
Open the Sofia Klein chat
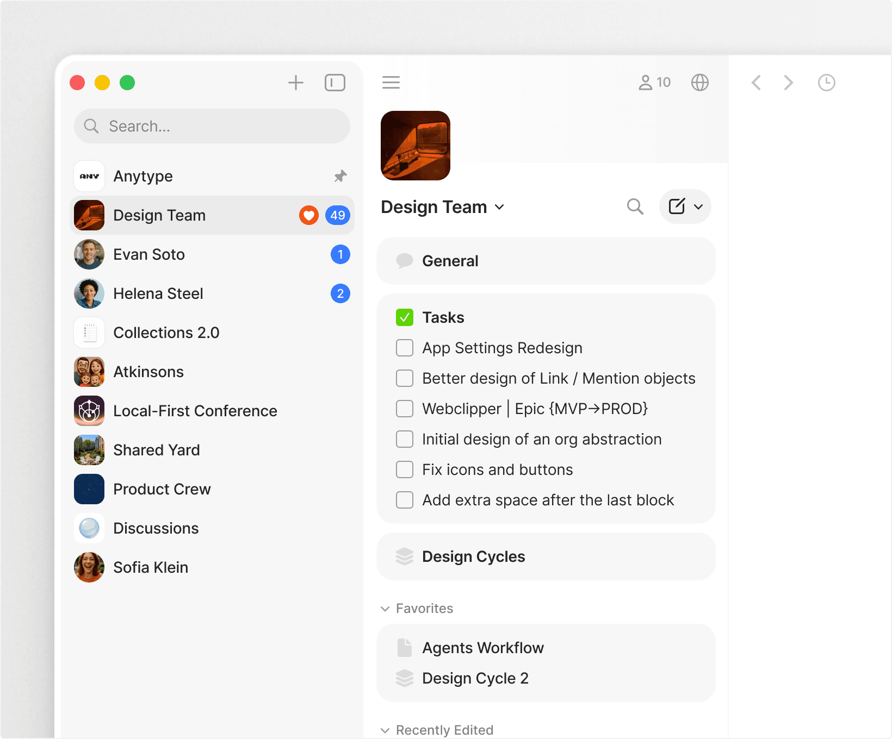click(x=212, y=567)
